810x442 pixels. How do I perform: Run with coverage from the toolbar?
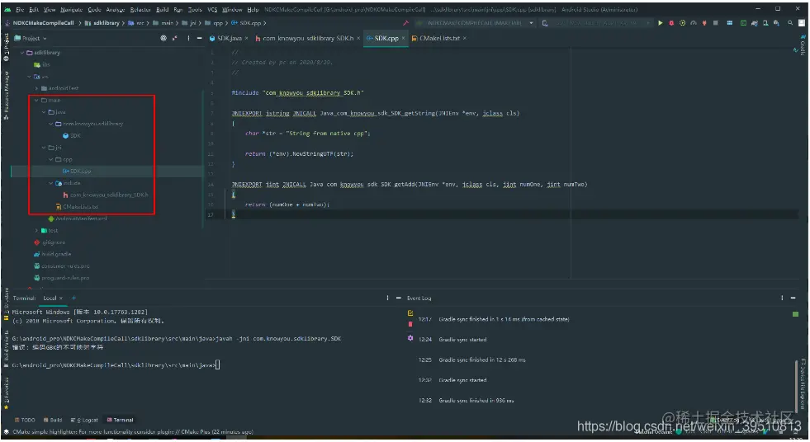(x=682, y=23)
